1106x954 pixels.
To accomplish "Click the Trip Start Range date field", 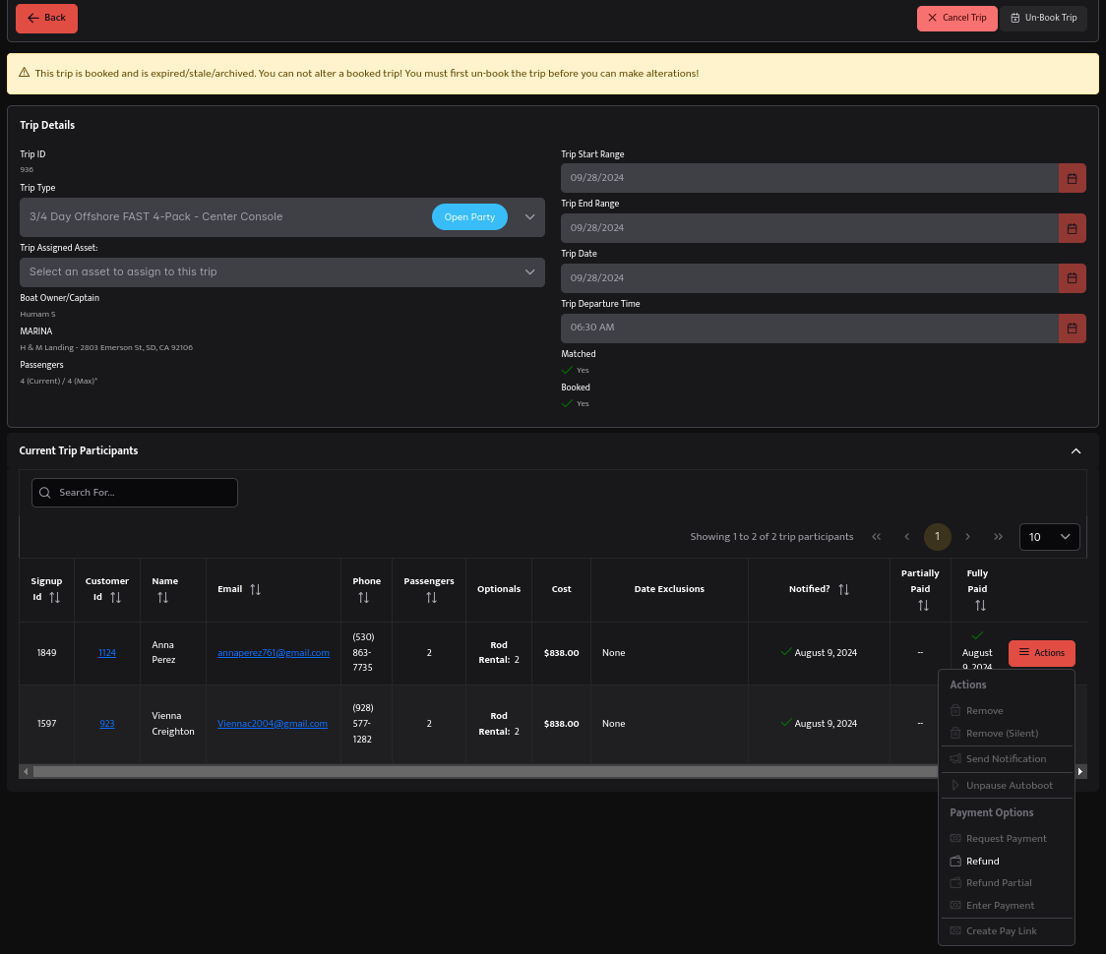I will point(810,178).
